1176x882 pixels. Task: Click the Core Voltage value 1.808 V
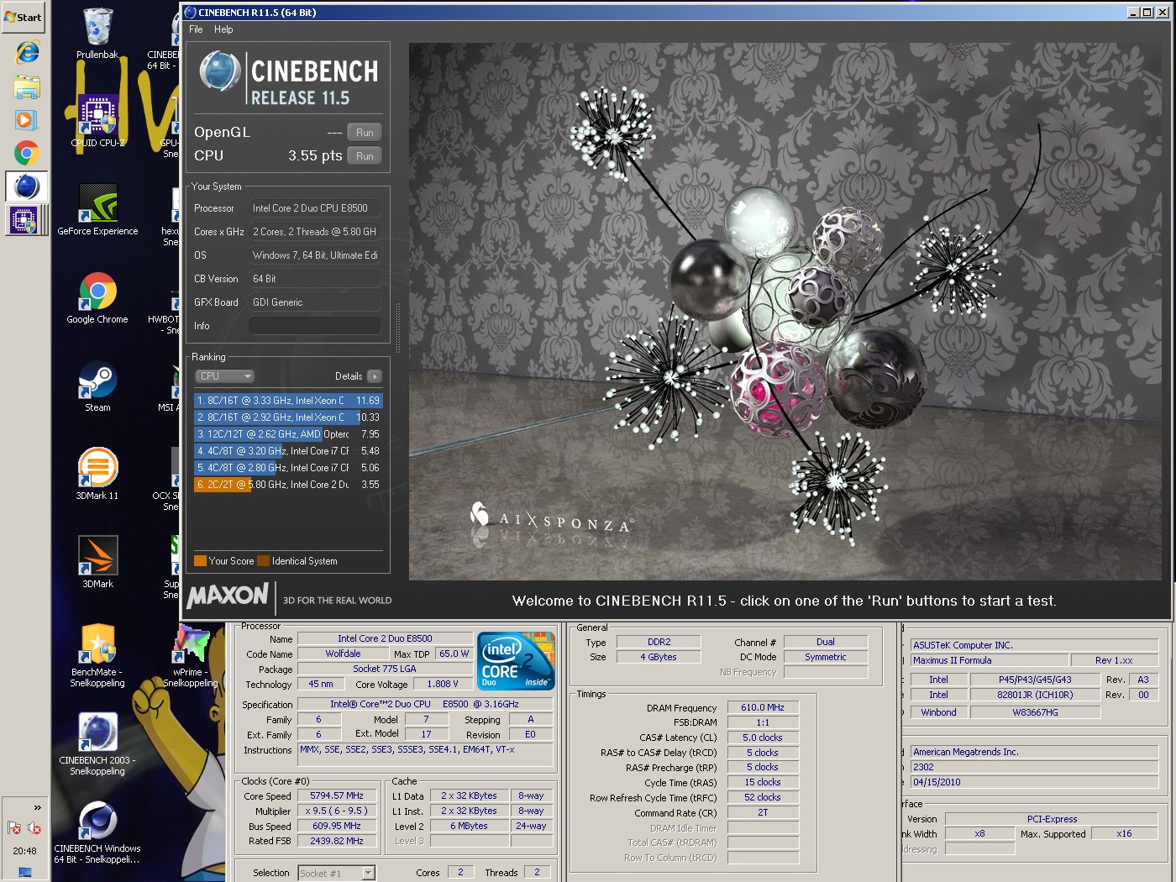click(x=443, y=684)
